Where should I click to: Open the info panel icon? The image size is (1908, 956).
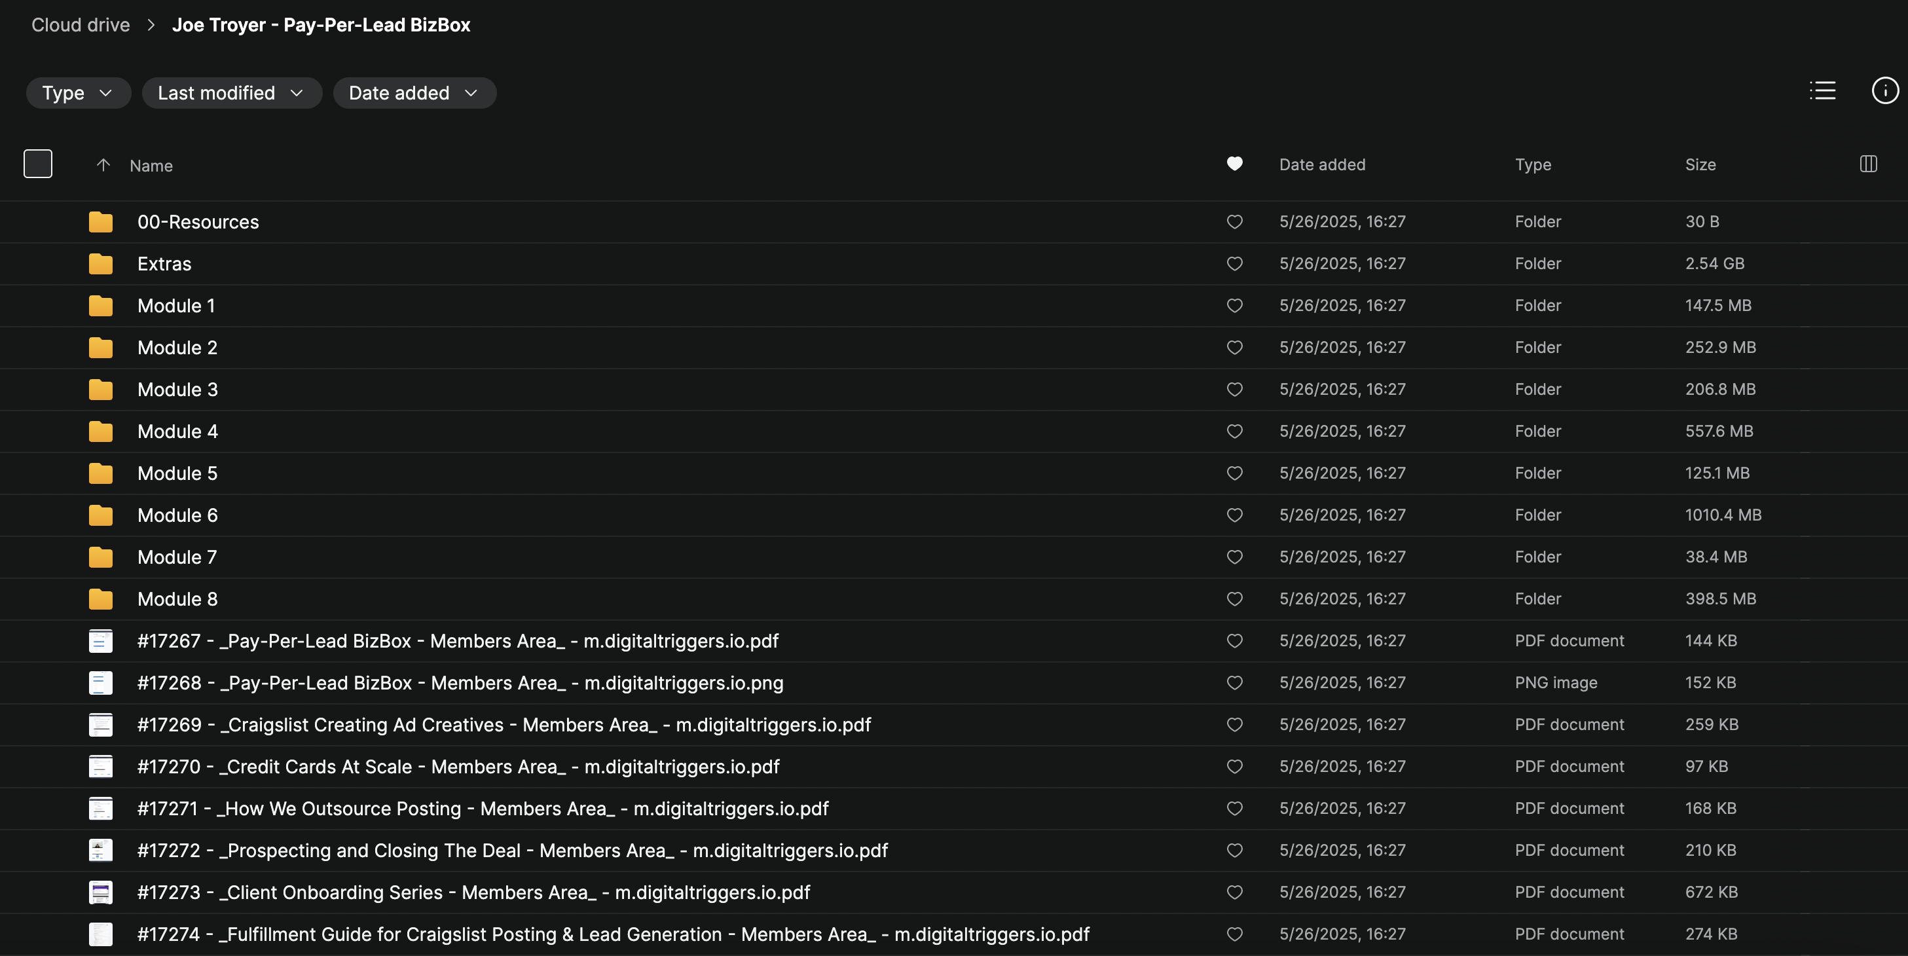1884,90
